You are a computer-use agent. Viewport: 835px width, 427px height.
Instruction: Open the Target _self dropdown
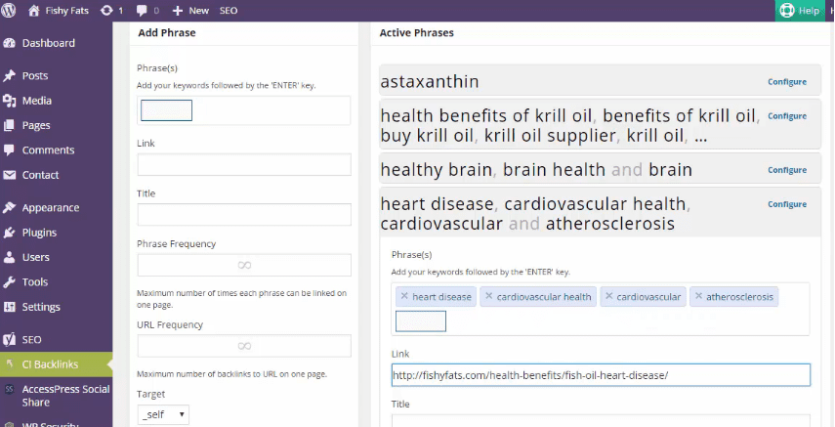(162, 415)
